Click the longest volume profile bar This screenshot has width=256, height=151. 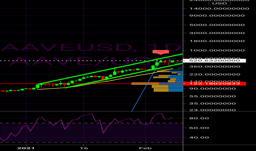(x=157, y=83)
